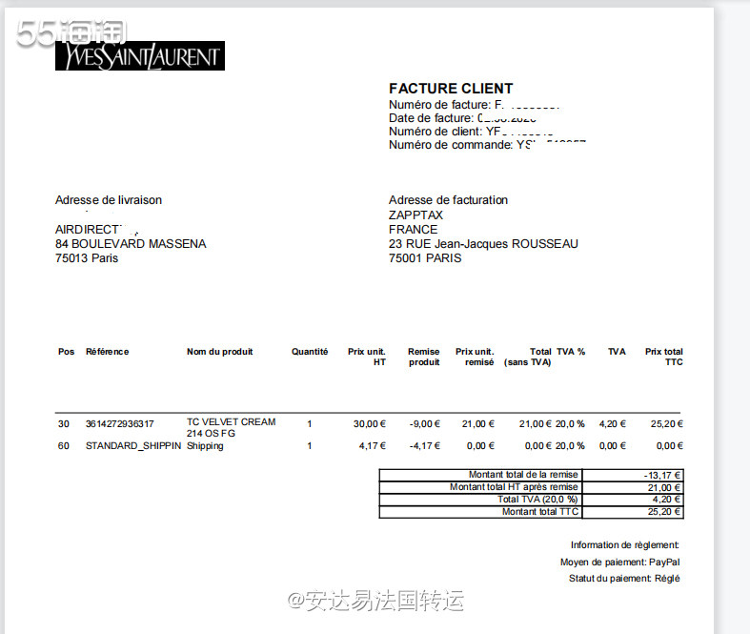Click '23 RUE Jean-Jacques ROUSSEAU' line
The width and height of the screenshot is (750, 634).
483,244
